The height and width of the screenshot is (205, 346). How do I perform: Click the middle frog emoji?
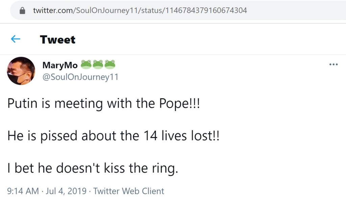click(98, 64)
